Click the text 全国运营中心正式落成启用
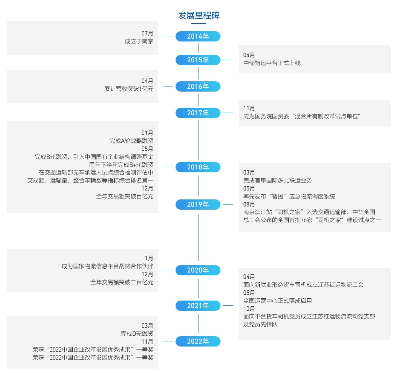 click(x=278, y=301)
